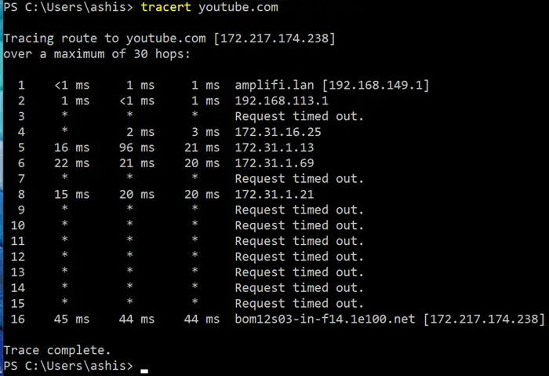This screenshot has width=549, height=376.
Task: Click bom12s03-in-f14.1e100.net hostname
Action: tap(325, 319)
